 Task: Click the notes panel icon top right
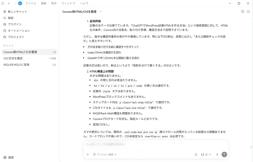(x=243, y=12)
